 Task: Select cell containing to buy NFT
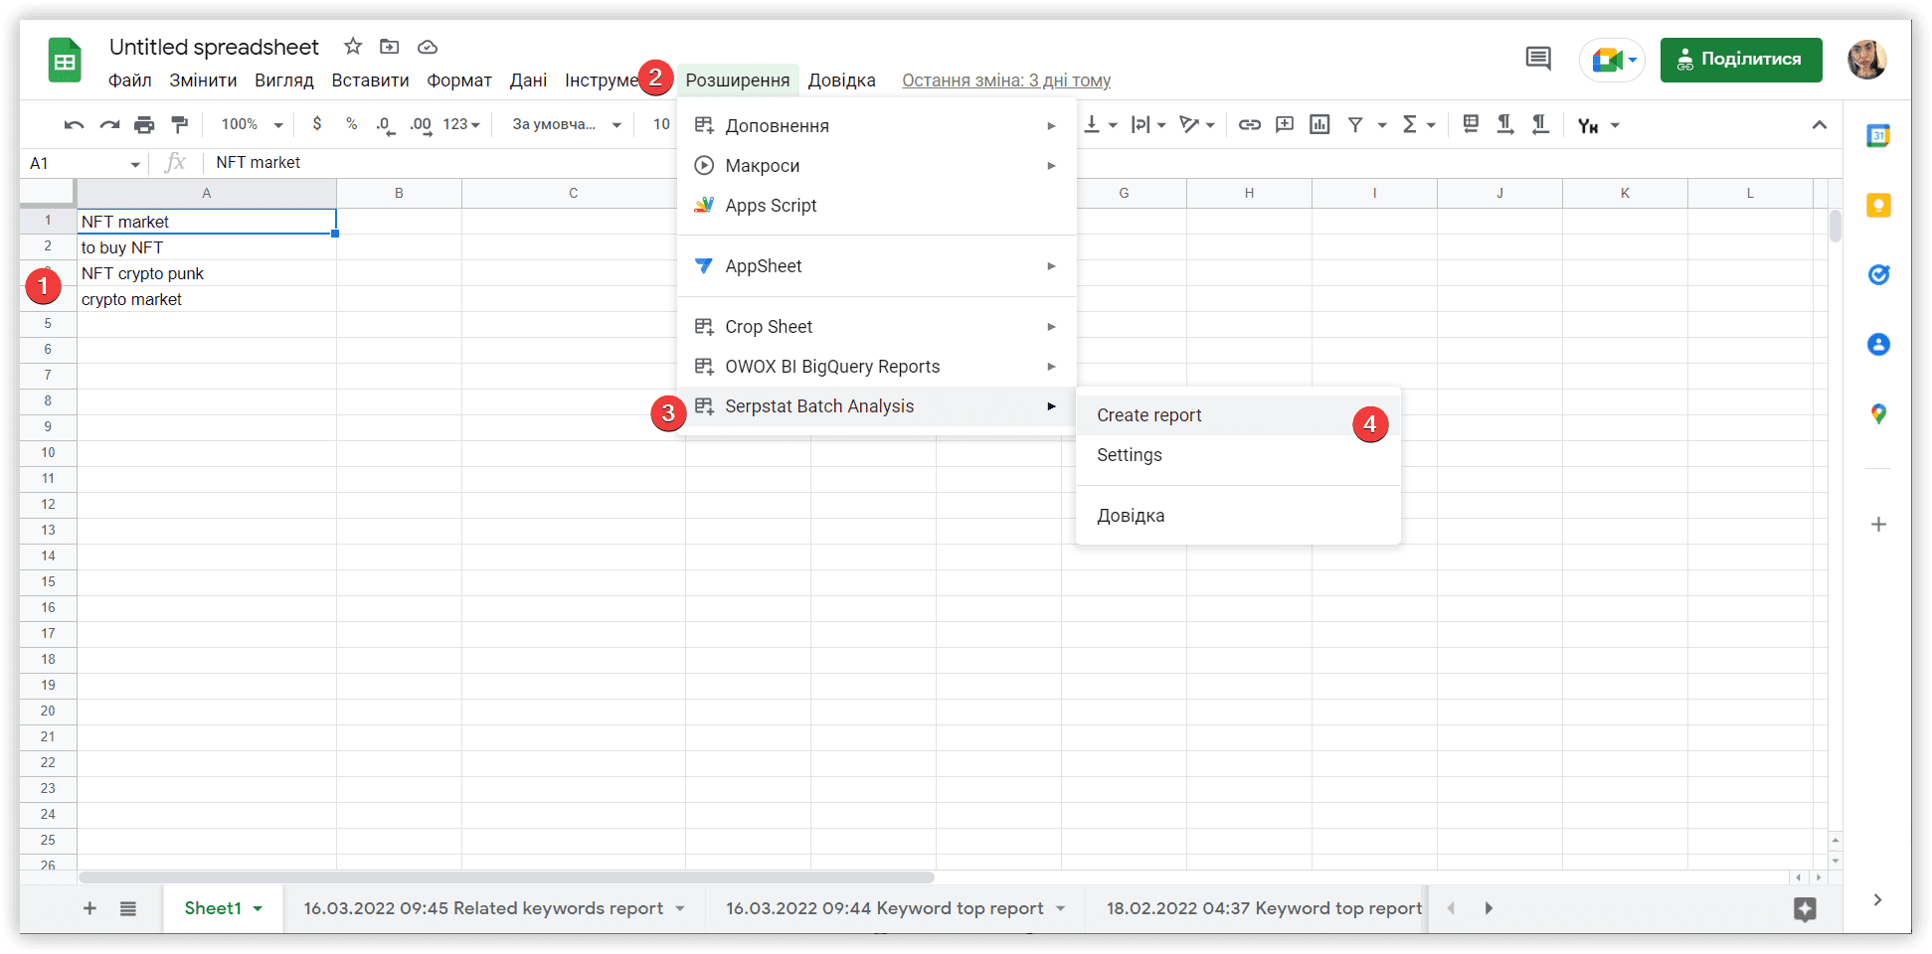207,247
